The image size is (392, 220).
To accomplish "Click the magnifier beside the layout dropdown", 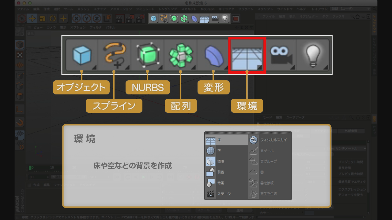I will (x=375, y=9).
